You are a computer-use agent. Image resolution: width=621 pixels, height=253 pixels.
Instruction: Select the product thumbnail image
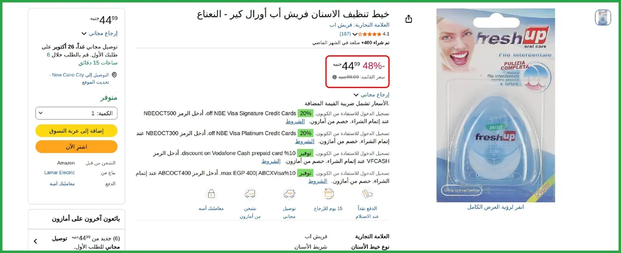(x=603, y=17)
